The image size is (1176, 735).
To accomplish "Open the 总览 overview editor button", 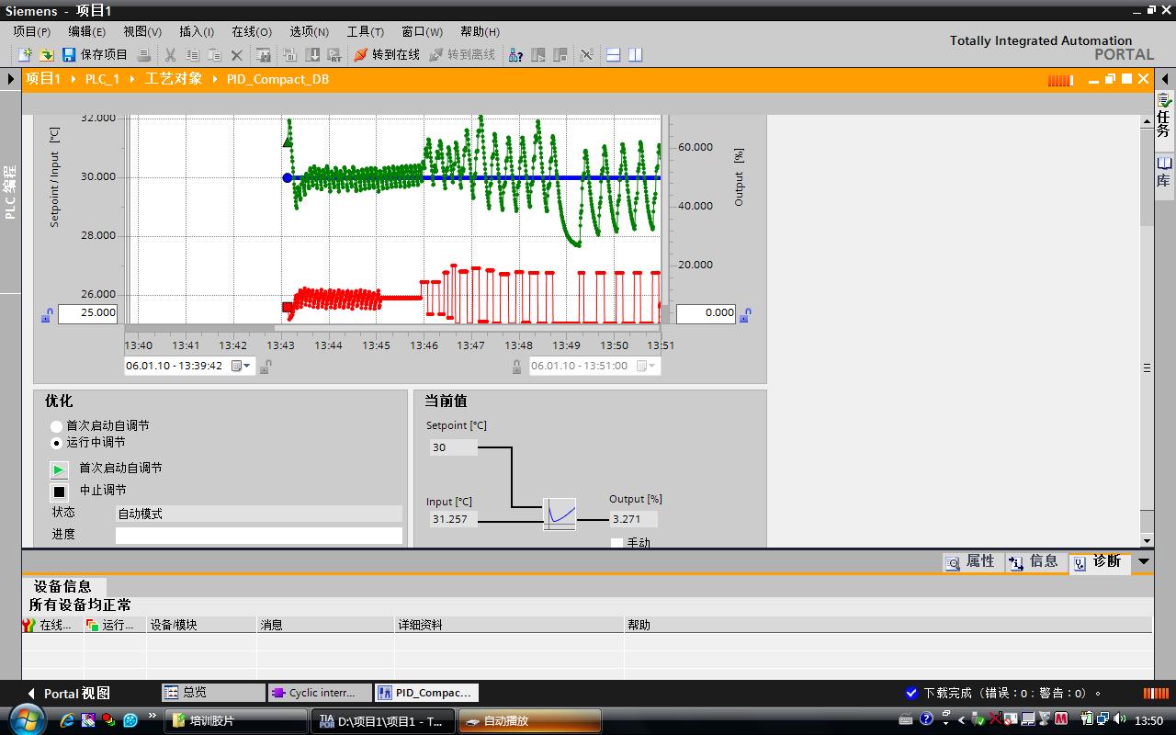I will [x=213, y=693].
